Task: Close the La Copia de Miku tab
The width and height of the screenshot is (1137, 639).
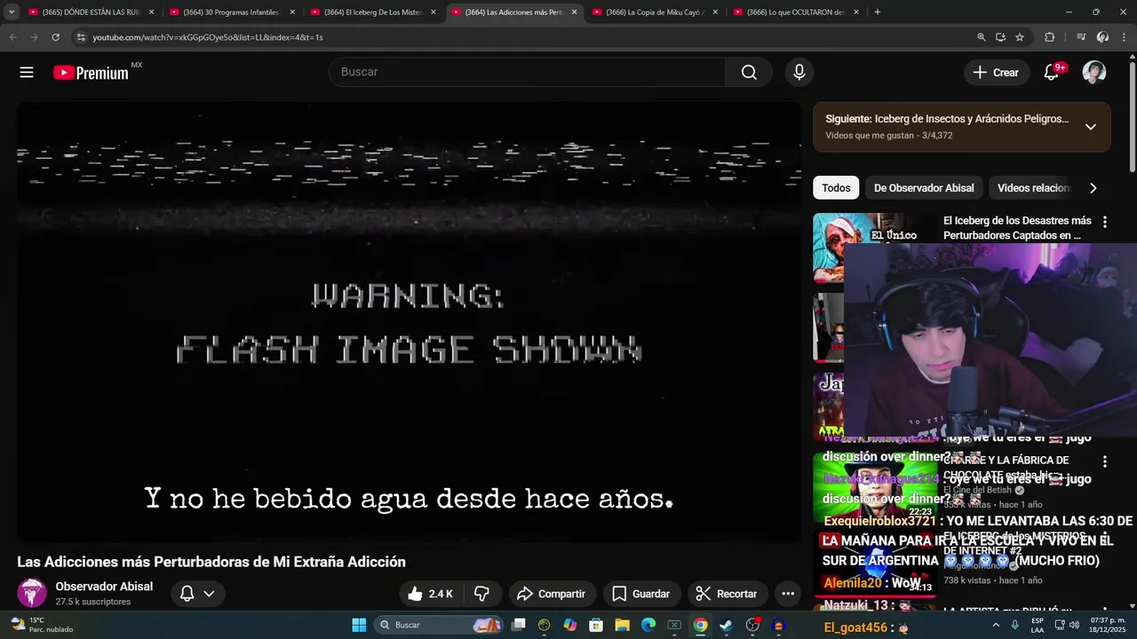Action: point(714,12)
